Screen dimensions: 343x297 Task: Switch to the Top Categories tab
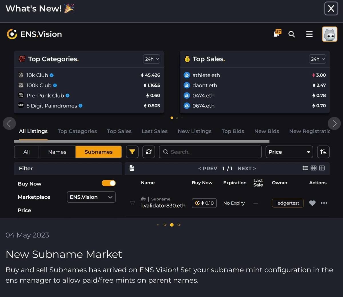coord(77,131)
